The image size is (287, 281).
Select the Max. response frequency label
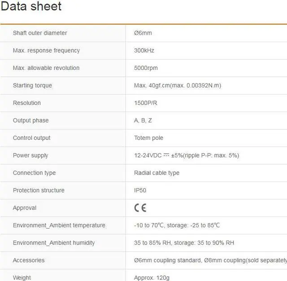(46, 51)
